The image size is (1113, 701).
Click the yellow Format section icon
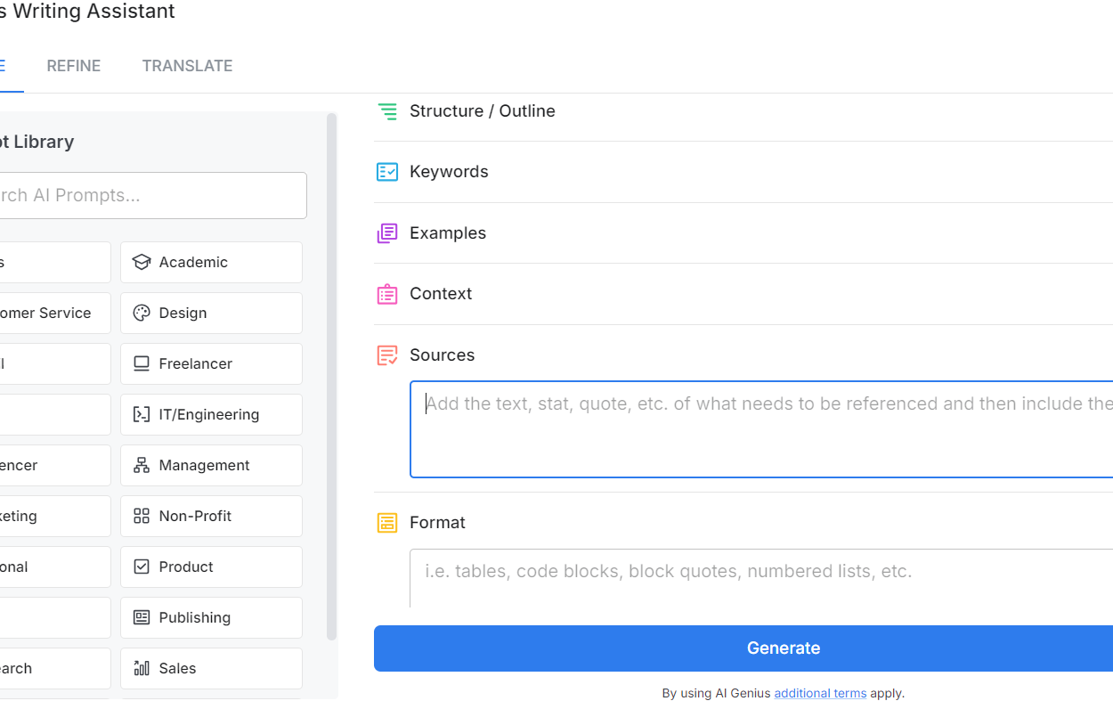(x=387, y=522)
